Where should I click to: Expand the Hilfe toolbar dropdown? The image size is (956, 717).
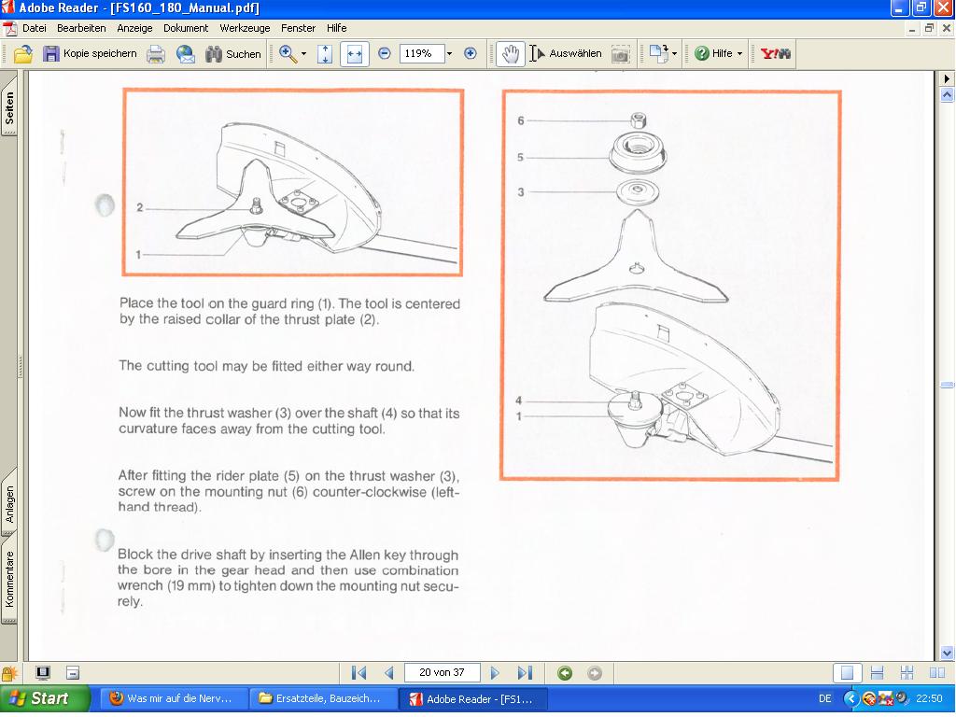coord(739,54)
